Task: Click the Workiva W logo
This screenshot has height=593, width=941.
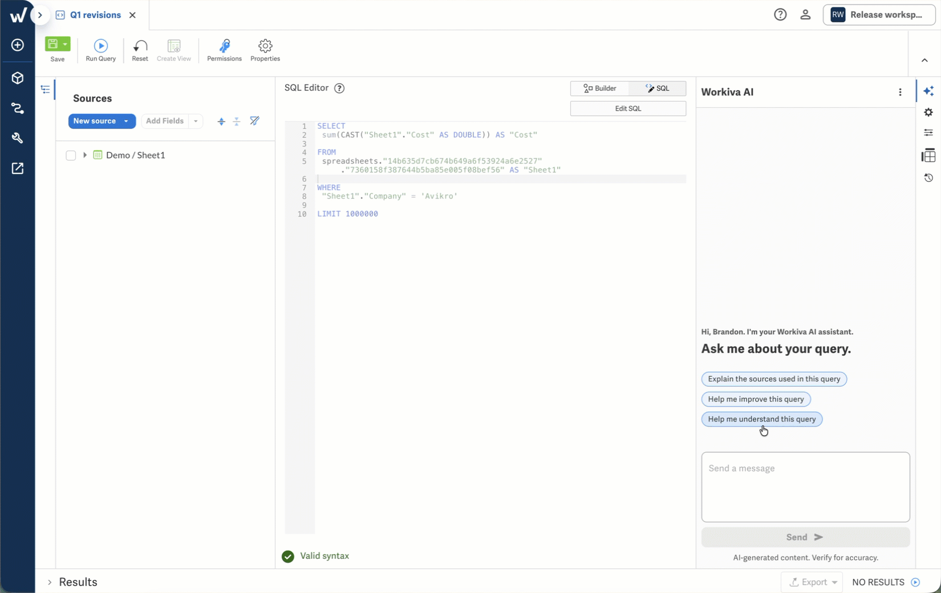Action: pyautogui.click(x=18, y=15)
